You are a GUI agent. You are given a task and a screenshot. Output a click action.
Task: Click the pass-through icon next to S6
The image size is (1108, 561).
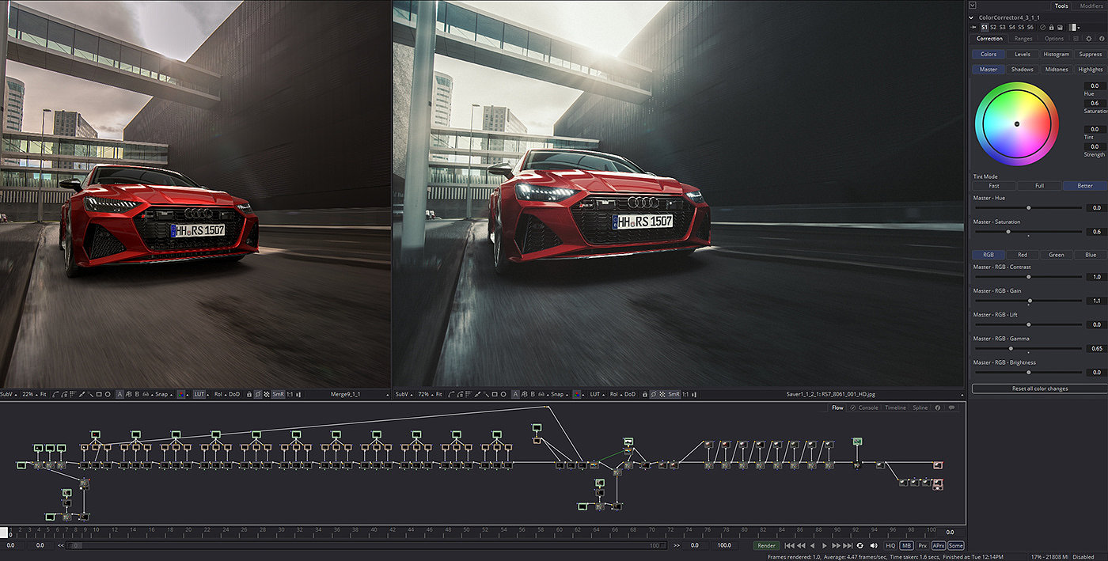[1042, 27]
